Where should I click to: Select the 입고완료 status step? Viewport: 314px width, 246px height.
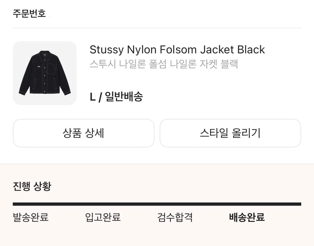click(102, 217)
